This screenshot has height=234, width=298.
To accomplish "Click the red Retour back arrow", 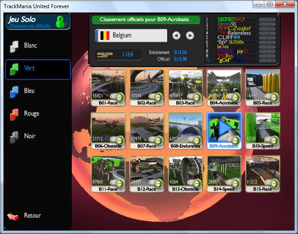I will [13, 216].
